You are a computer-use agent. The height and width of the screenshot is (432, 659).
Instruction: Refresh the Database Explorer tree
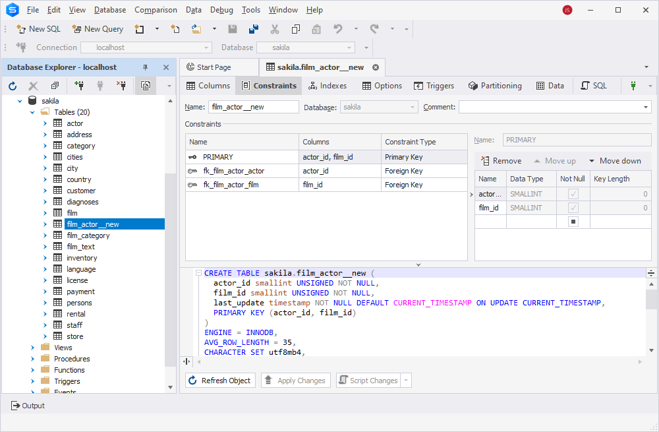13,86
